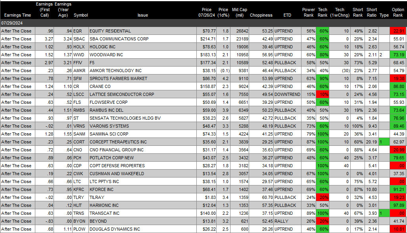Click the 3.21 year-ago earnings for FFIV
Screen dimensions: 407x233
point(63,63)
